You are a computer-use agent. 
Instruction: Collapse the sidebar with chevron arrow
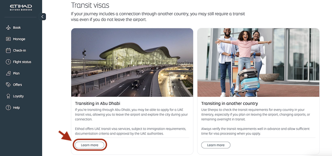point(42,17)
